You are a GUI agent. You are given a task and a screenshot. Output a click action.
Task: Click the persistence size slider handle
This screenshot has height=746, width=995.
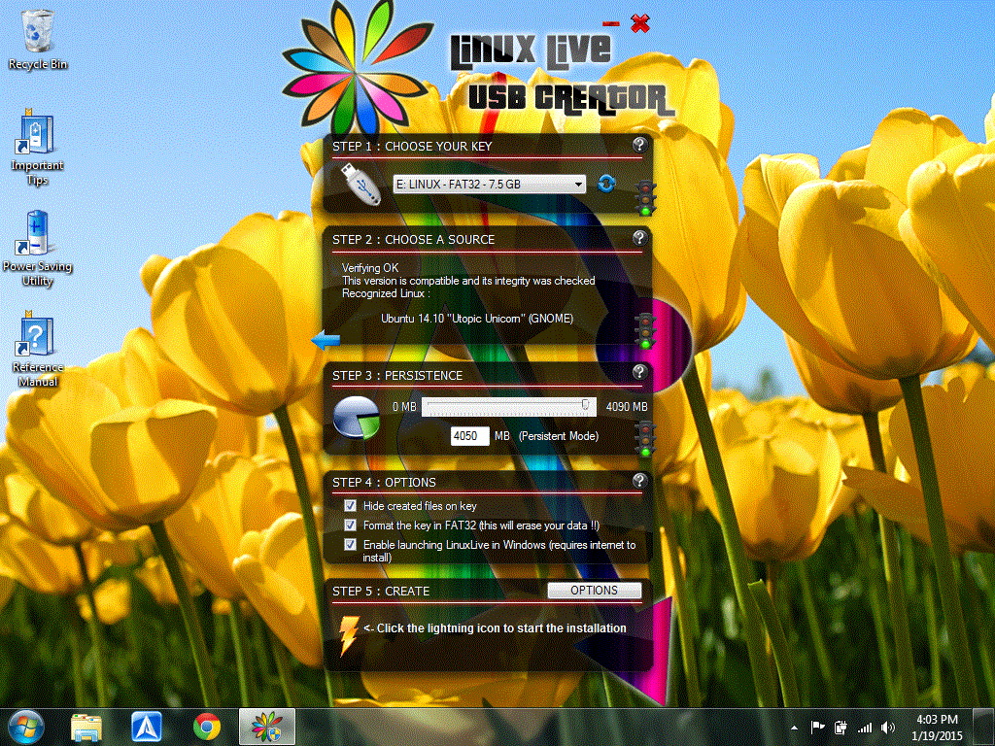pos(585,405)
